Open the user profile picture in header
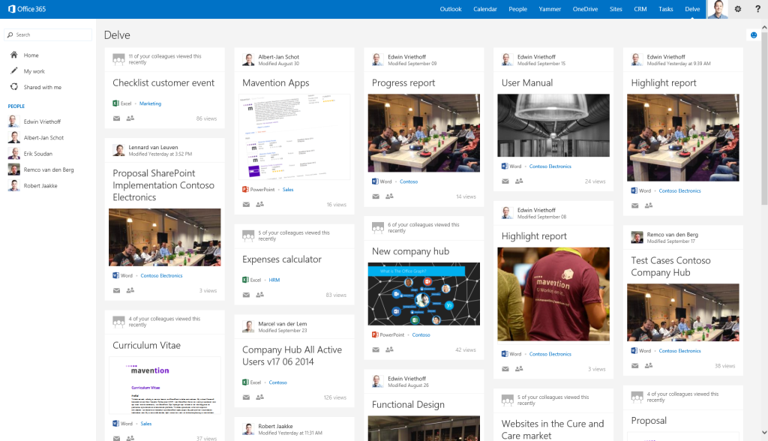Viewport: 768px width, 441px height. coord(718,9)
